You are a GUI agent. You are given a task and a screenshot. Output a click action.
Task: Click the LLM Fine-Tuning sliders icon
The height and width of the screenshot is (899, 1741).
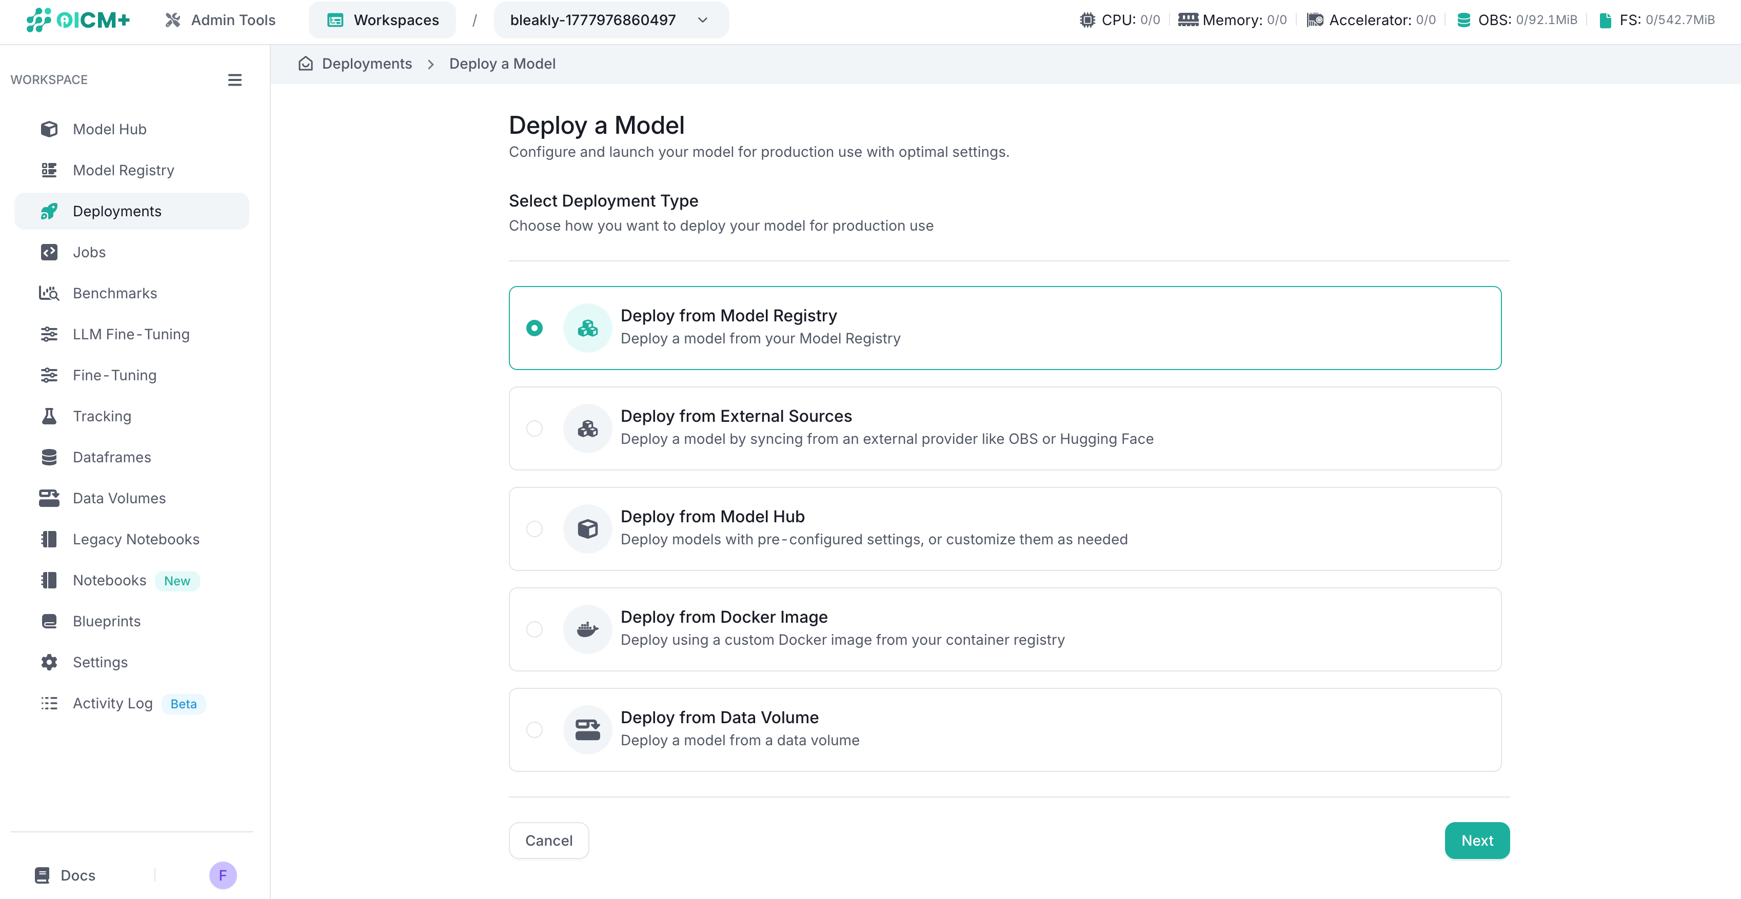pyautogui.click(x=49, y=334)
